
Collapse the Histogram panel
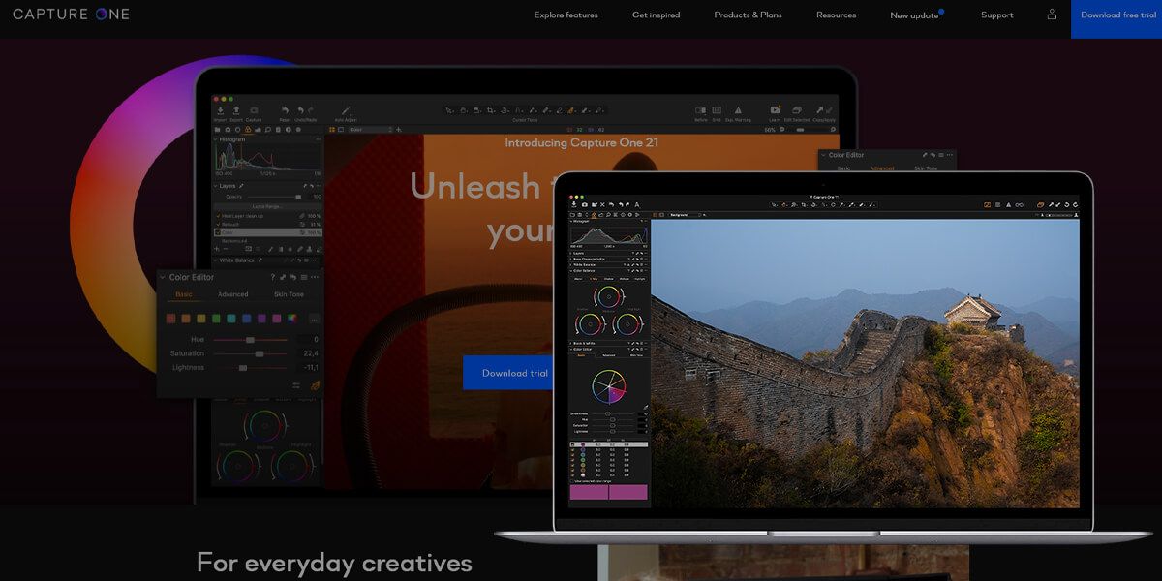[x=216, y=139]
